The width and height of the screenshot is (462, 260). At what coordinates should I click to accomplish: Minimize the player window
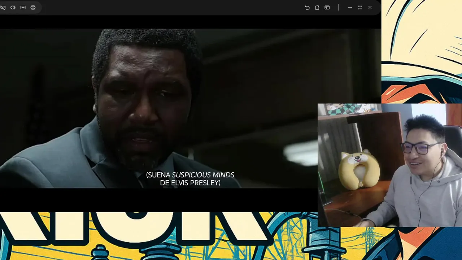pos(350,8)
